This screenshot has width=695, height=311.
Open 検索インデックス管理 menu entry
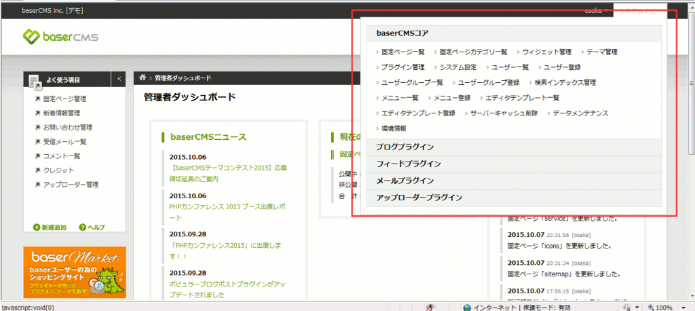[565, 83]
